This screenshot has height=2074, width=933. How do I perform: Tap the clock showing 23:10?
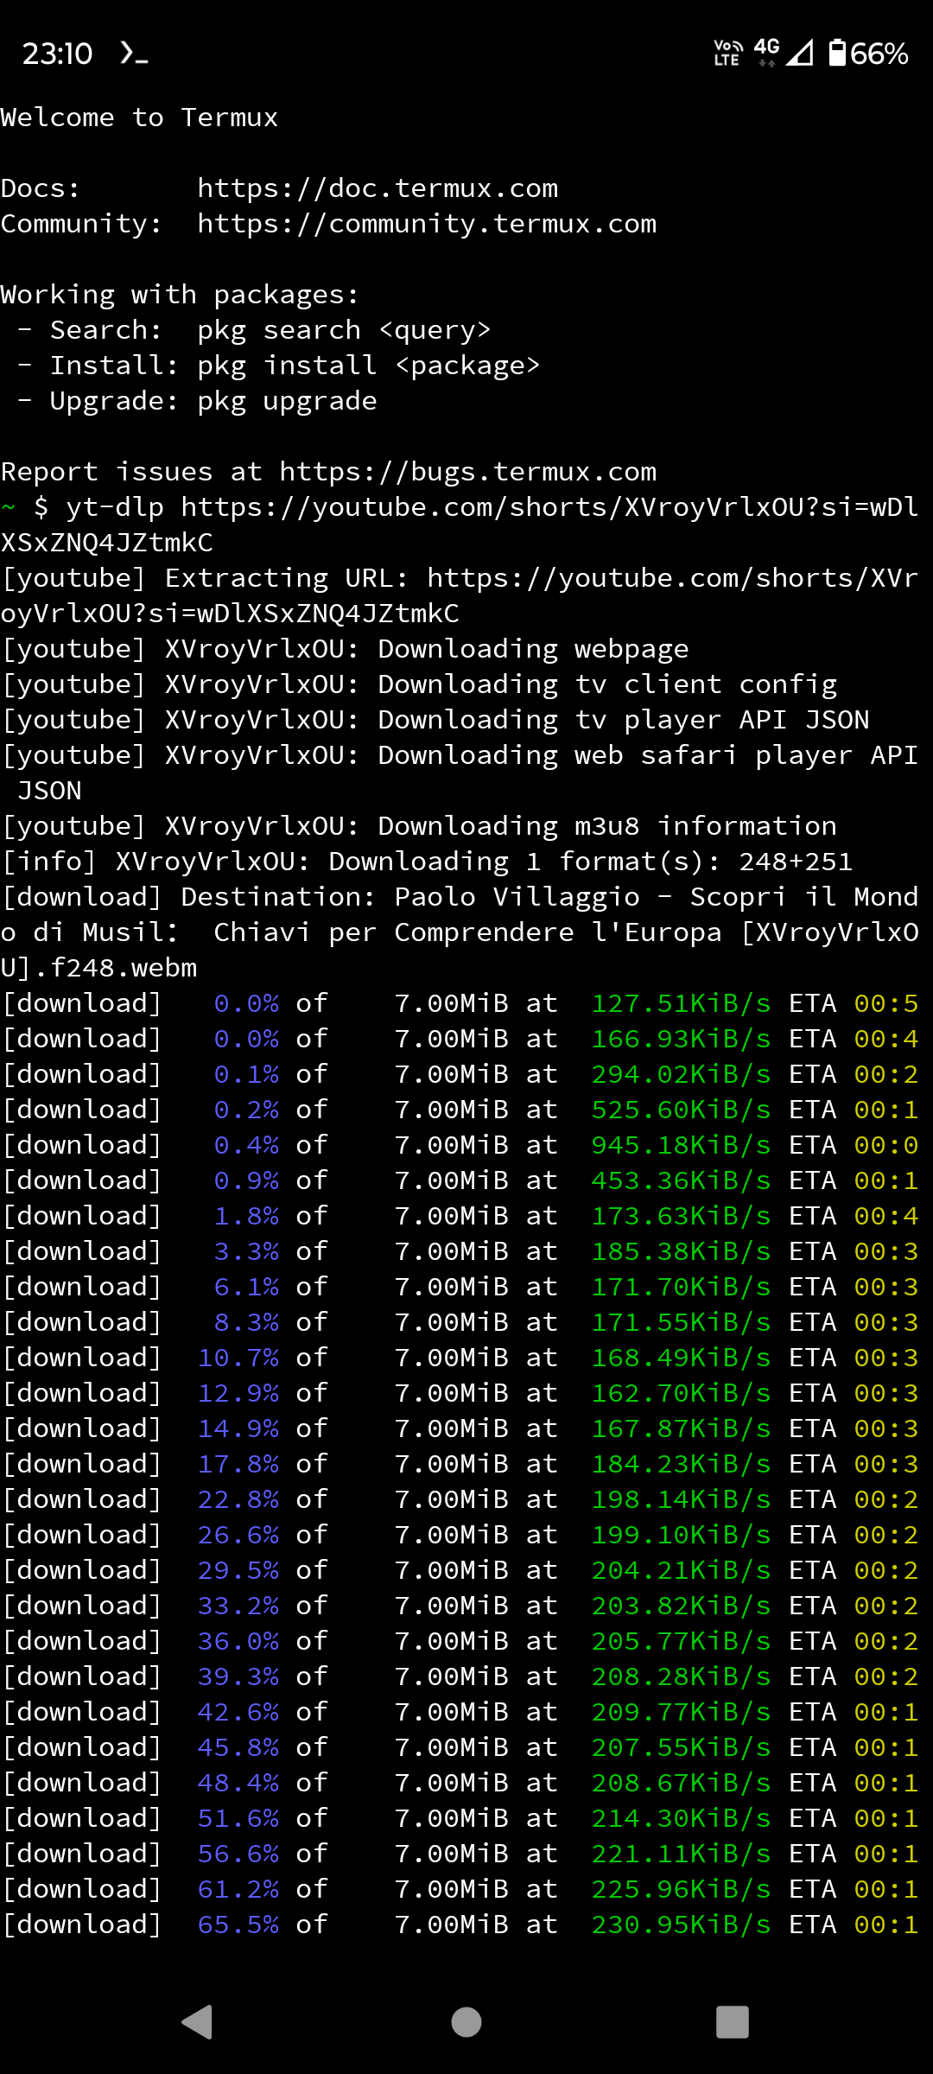(x=57, y=54)
